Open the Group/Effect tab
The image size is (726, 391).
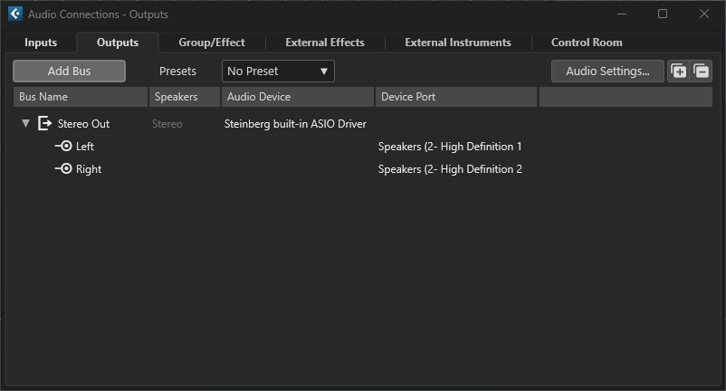point(212,43)
